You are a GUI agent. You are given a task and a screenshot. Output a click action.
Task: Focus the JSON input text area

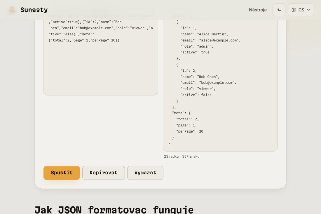pyautogui.click(x=101, y=57)
